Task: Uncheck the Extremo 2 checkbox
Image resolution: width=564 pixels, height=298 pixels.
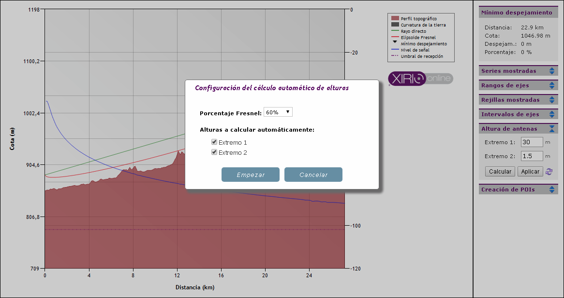Action: click(x=214, y=152)
